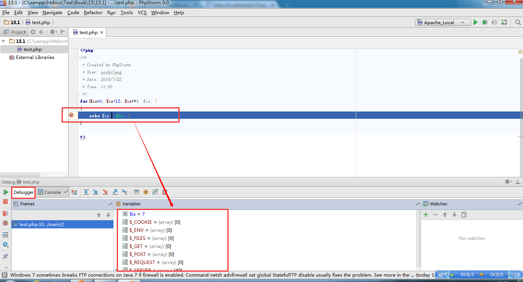Open Project panel settings gear

pyautogui.click(x=53, y=32)
